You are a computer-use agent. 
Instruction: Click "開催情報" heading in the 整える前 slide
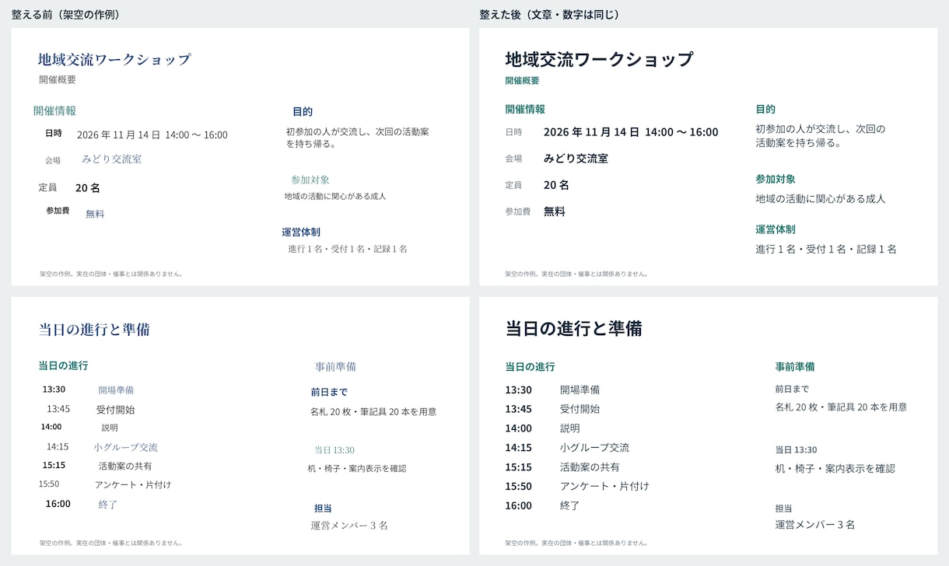click(54, 111)
